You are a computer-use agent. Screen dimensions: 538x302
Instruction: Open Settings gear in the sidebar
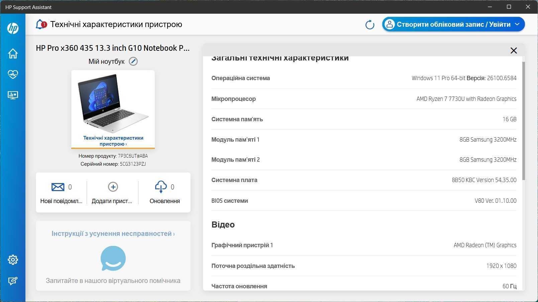13,260
